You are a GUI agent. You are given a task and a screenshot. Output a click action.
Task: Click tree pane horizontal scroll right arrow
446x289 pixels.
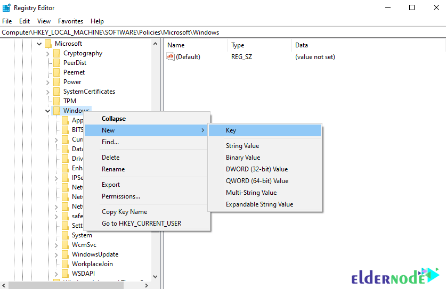(147, 285)
